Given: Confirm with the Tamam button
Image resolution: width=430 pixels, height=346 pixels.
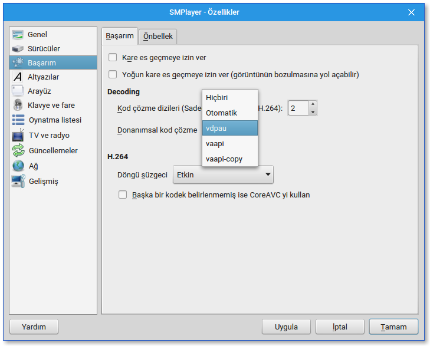Looking at the screenshot, I should (x=393, y=327).
